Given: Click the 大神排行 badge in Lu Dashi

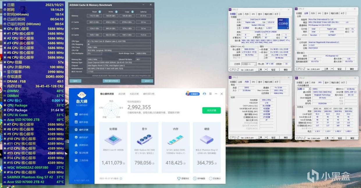Looking at the screenshot, I should [x=193, y=94].
